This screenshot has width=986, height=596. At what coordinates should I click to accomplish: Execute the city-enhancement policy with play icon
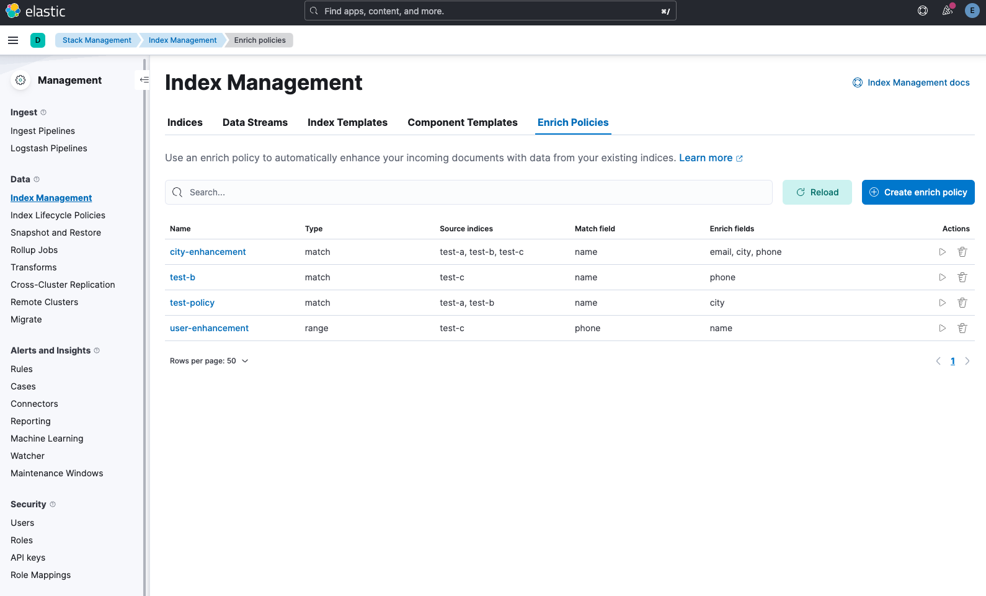pos(942,252)
